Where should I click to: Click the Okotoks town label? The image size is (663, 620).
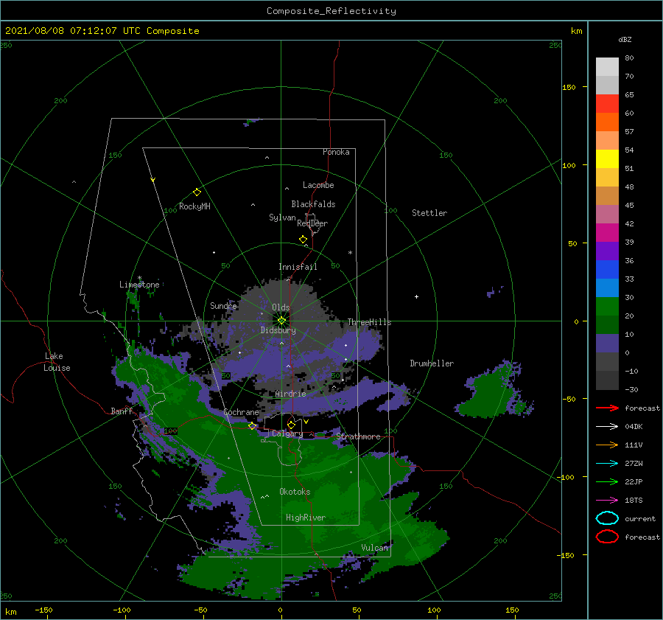(x=295, y=492)
